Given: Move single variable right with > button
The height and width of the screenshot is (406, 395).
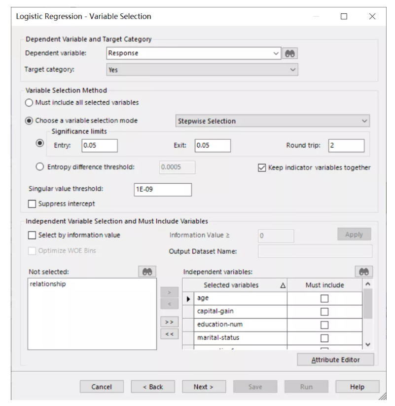Looking at the screenshot, I should coord(169,292).
